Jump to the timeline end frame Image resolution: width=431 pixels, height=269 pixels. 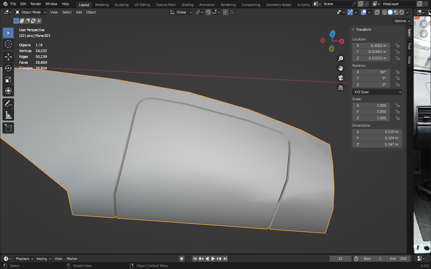[x=225, y=259]
